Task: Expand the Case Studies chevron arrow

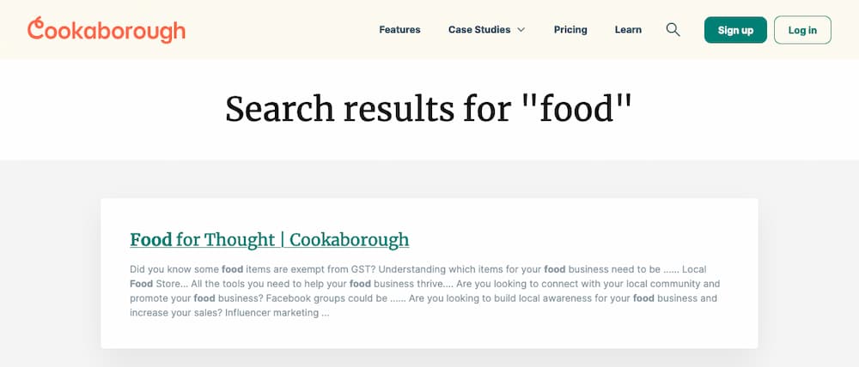Action: click(521, 29)
